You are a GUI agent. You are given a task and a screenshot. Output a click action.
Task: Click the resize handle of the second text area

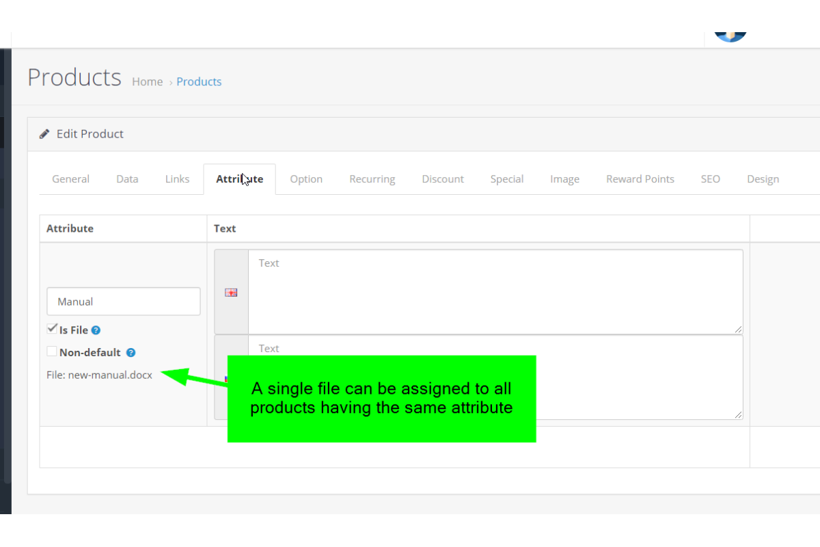point(738,414)
